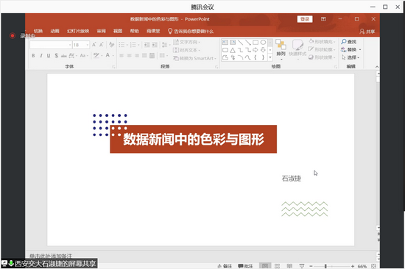Open the font name combo box
The image size is (405, 269).
[x=51, y=45]
